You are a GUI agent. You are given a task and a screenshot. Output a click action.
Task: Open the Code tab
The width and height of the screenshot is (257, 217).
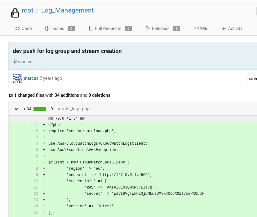coord(23,28)
